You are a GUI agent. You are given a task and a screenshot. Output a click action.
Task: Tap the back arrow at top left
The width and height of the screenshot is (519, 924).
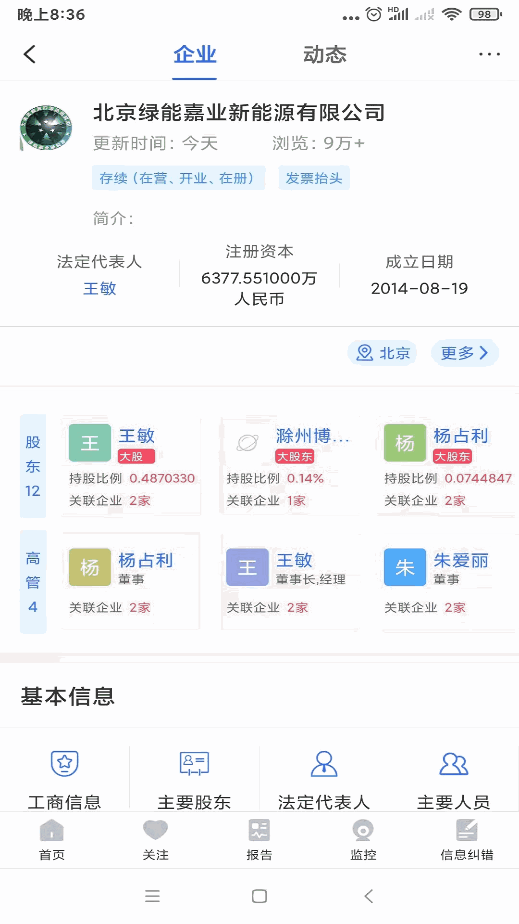tap(30, 54)
